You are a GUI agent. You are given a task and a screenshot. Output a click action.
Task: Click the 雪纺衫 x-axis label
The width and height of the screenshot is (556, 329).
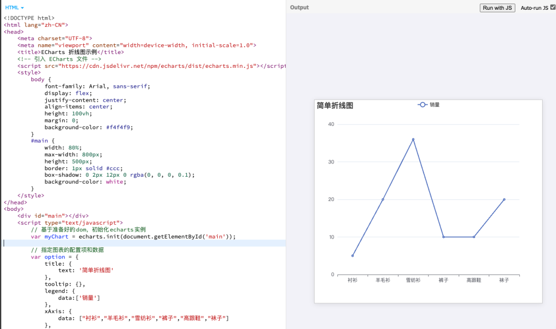(x=413, y=280)
